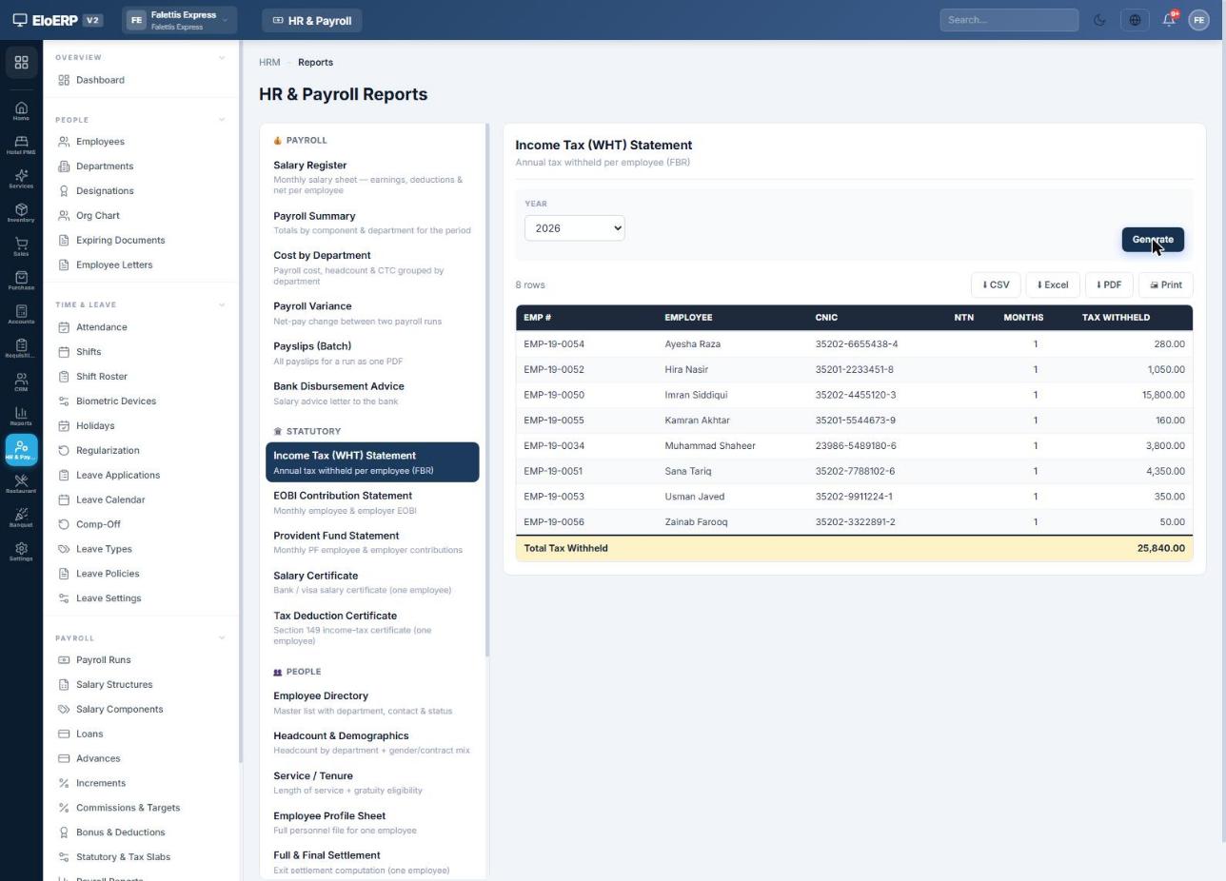Image resolution: width=1226 pixels, height=881 pixels.
Task: Open the Home icon in left rail
Action: point(21,111)
